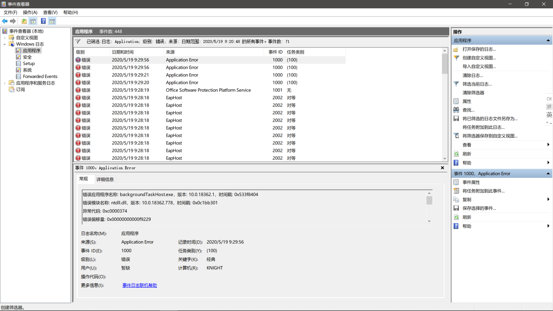Viewport: 553px width, 311px height.
Task: Collapse the Windows 日志 tree node
Action: click(x=4, y=44)
